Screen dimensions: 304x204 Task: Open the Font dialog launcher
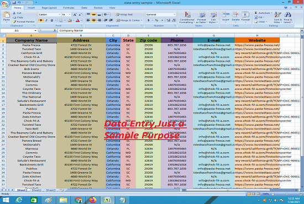click(82, 25)
